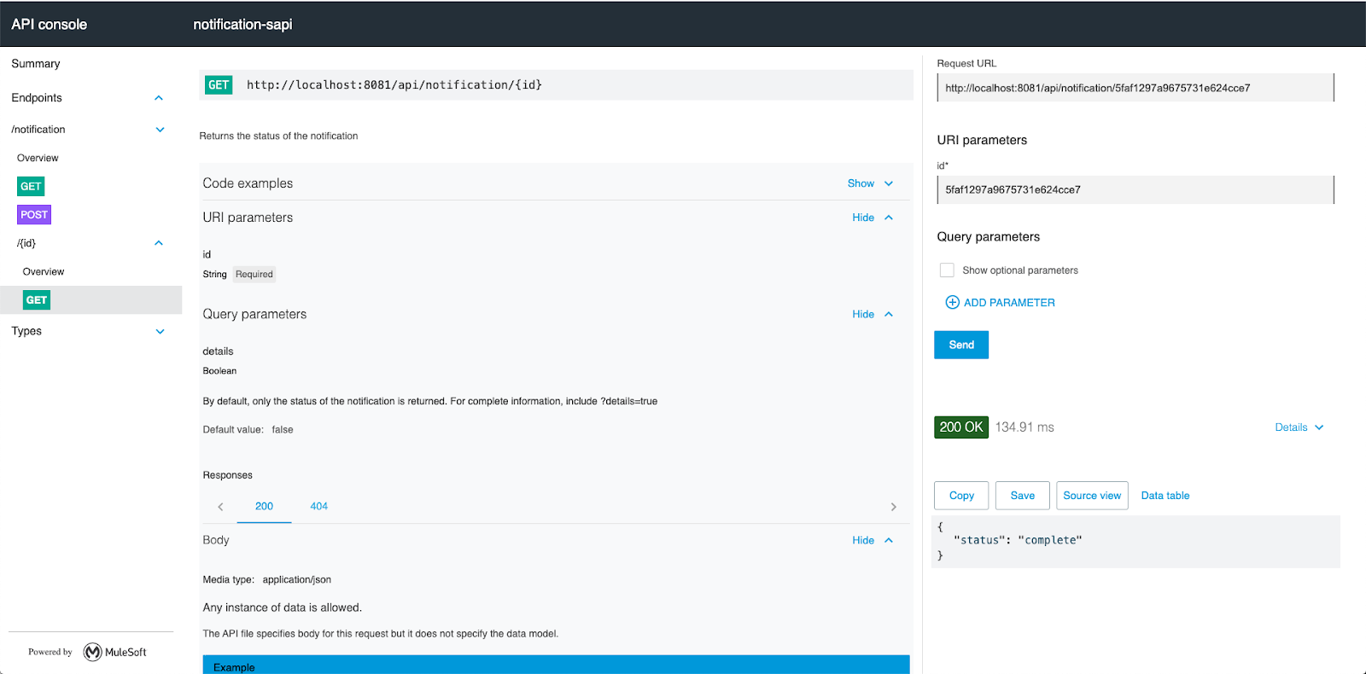Click the id URI parameter field

coord(1134,190)
